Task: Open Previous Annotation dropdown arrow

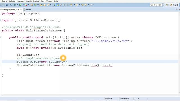Action: pyautogui.click(x=80, y=5)
